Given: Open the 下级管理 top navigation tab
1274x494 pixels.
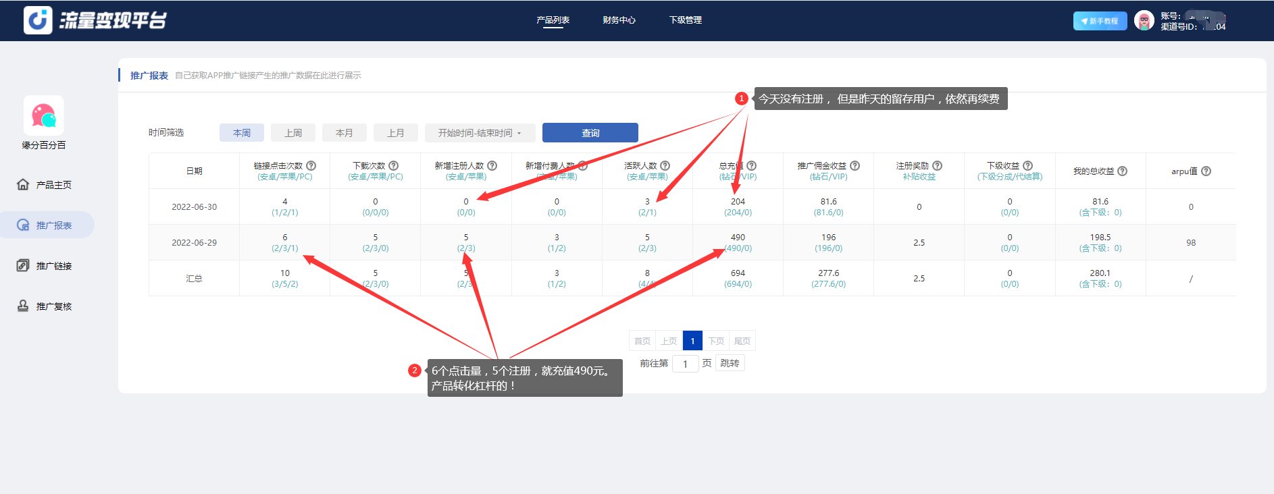Looking at the screenshot, I should pos(686,20).
